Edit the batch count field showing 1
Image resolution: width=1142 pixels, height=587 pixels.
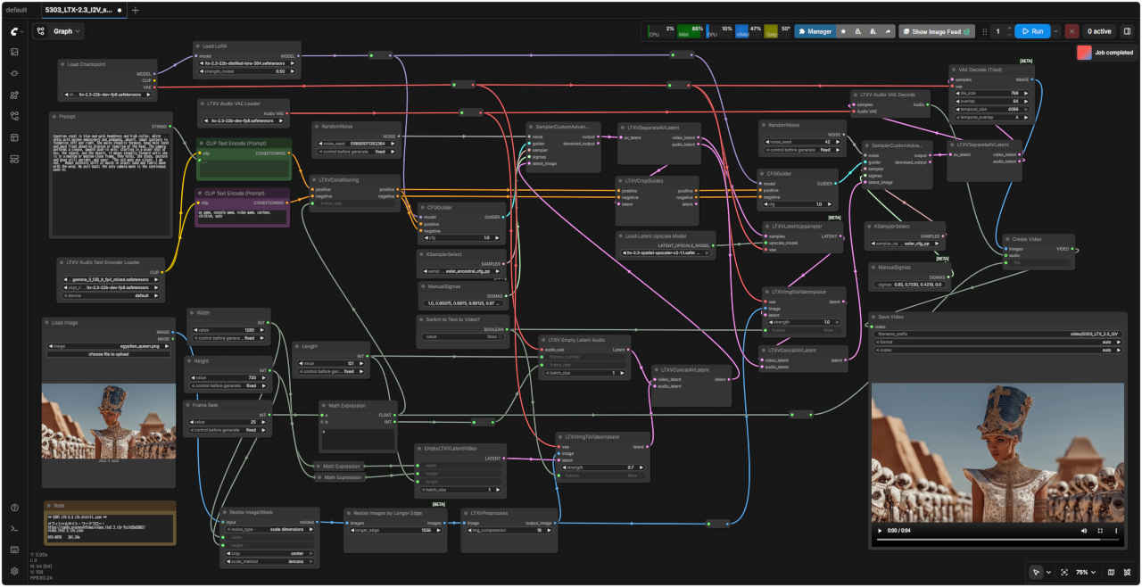pyautogui.click(x=998, y=31)
